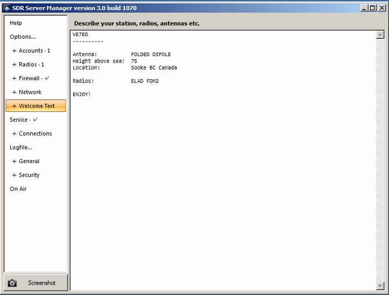Open the Network settings page
Viewport: 389px width, 295px height.
click(x=30, y=92)
